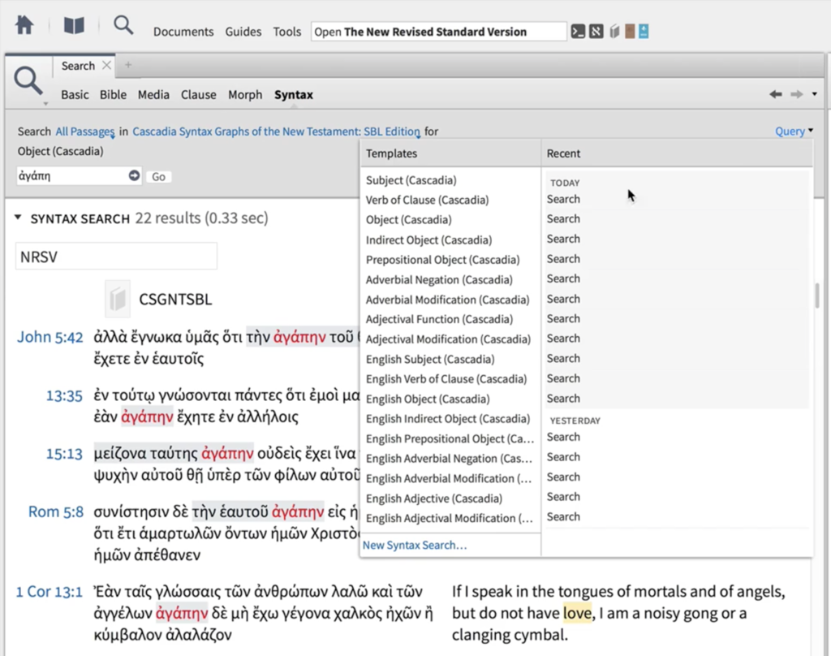Choose Object (Cascadia) template
The image size is (831, 656).
pos(409,219)
